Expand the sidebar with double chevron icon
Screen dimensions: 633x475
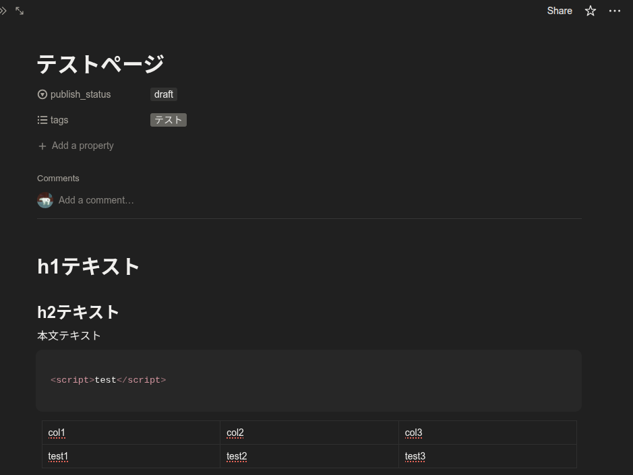click(x=3, y=11)
